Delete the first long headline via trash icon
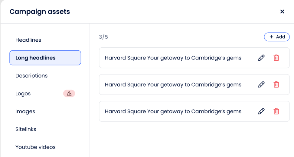This screenshot has width=294, height=157. click(x=276, y=58)
